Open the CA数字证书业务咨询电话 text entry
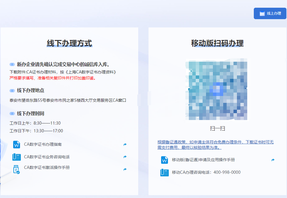The image size is (287, 198). point(47,157)
